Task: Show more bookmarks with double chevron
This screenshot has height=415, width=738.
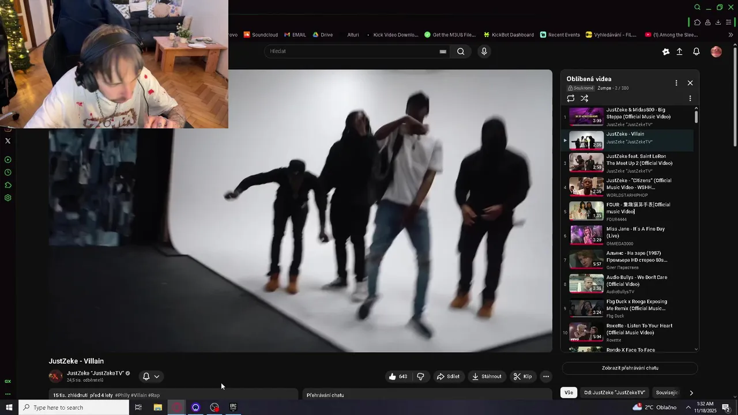Action: tap(731, 35)
